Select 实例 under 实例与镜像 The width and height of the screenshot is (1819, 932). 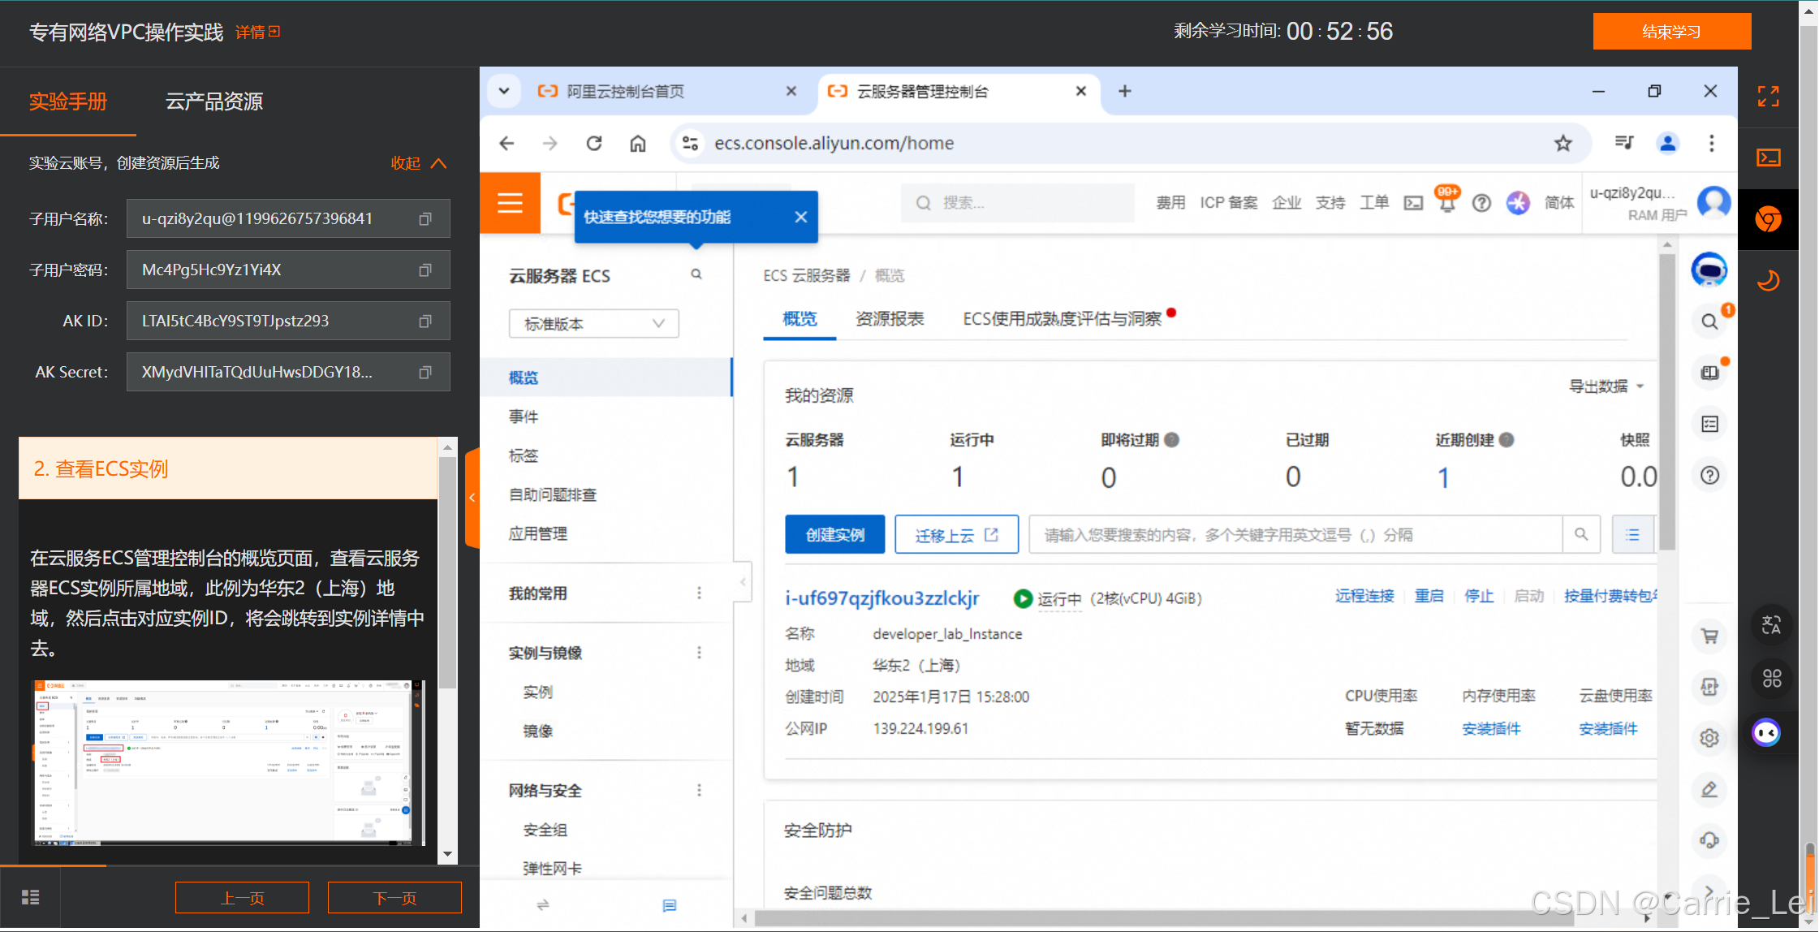pos(538,692)
